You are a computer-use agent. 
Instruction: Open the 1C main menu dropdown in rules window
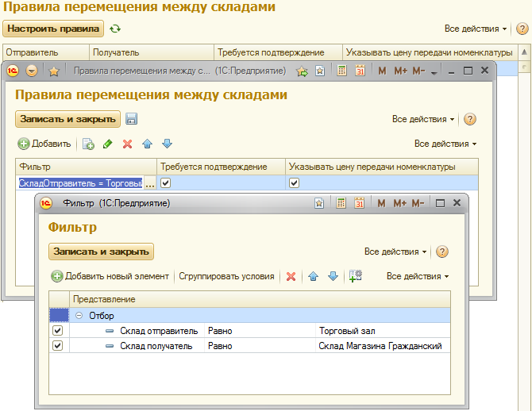pyautogui.click(x=32, y=71)
